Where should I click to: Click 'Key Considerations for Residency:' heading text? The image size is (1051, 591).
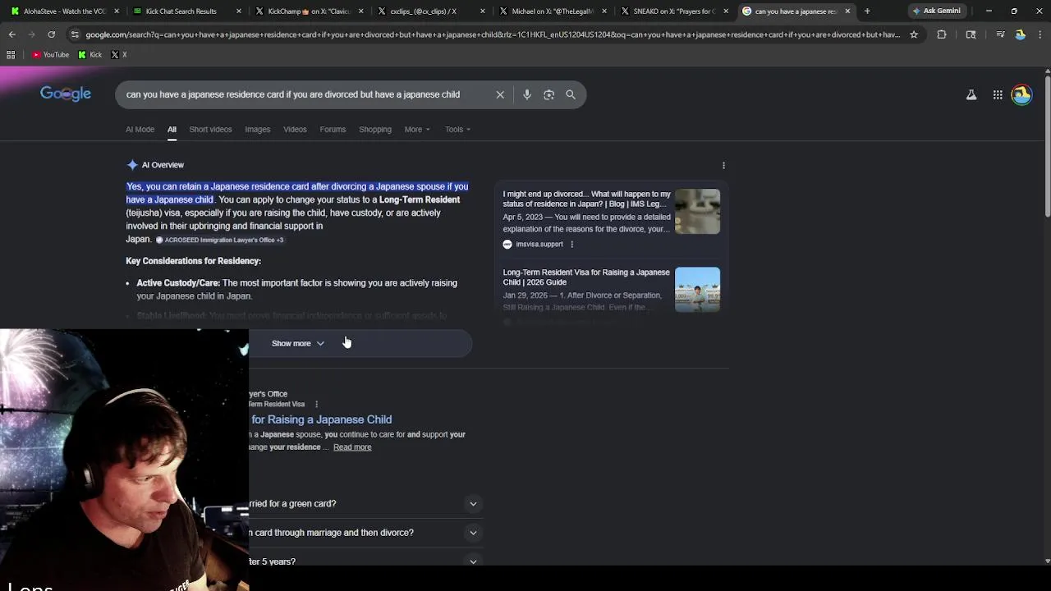(193, 261)
